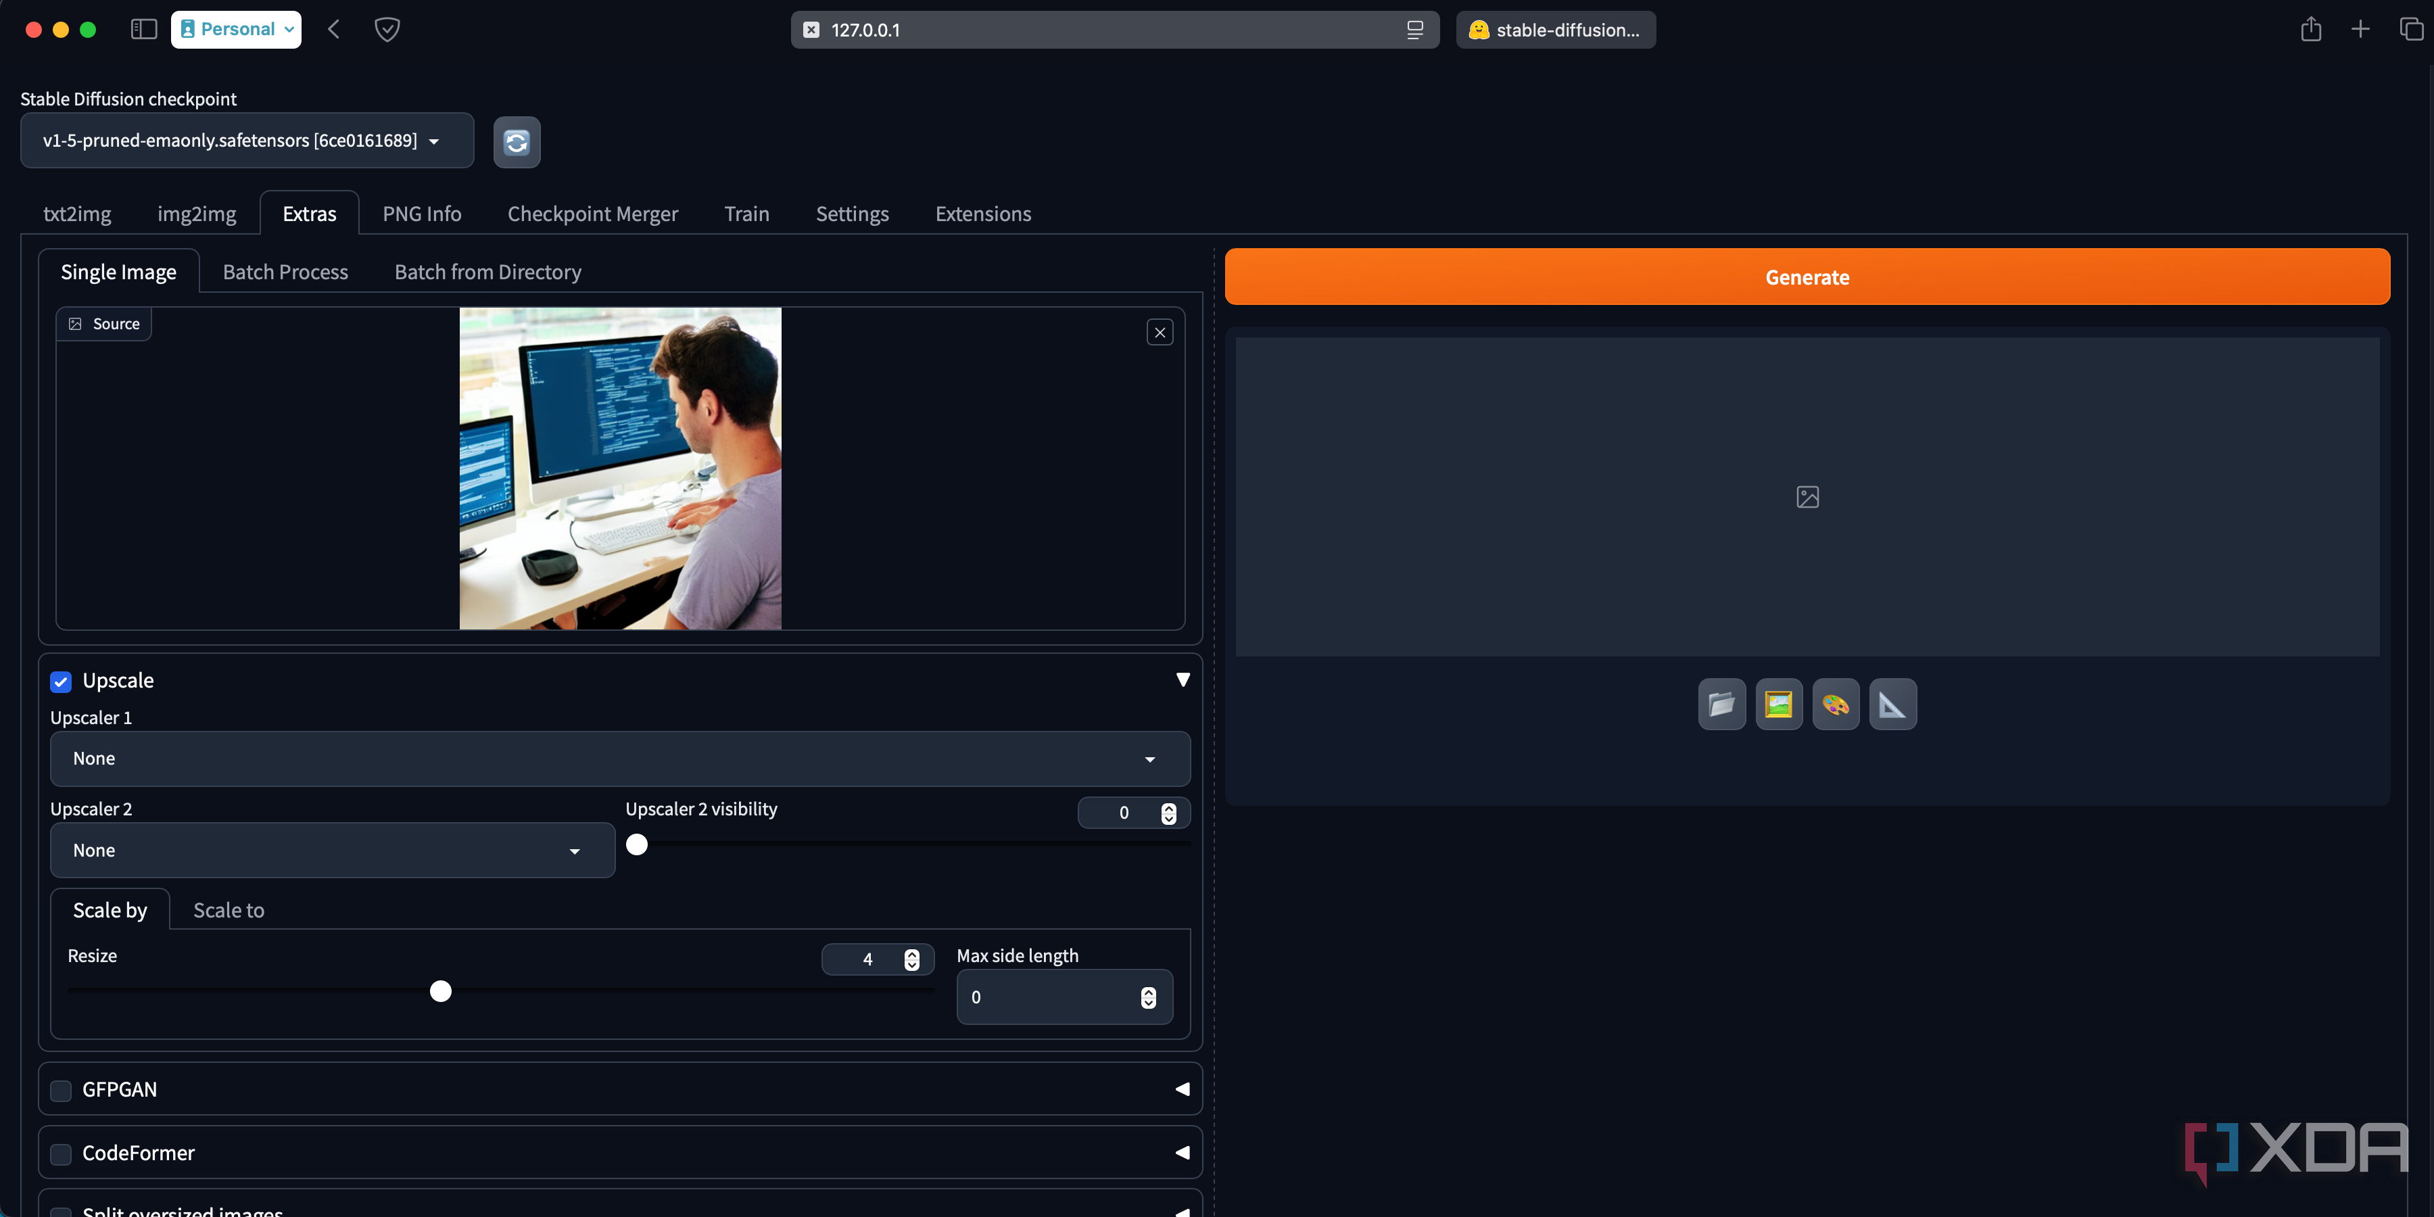
Task: Switch to the img2img tab
Action: click(197, 214)
